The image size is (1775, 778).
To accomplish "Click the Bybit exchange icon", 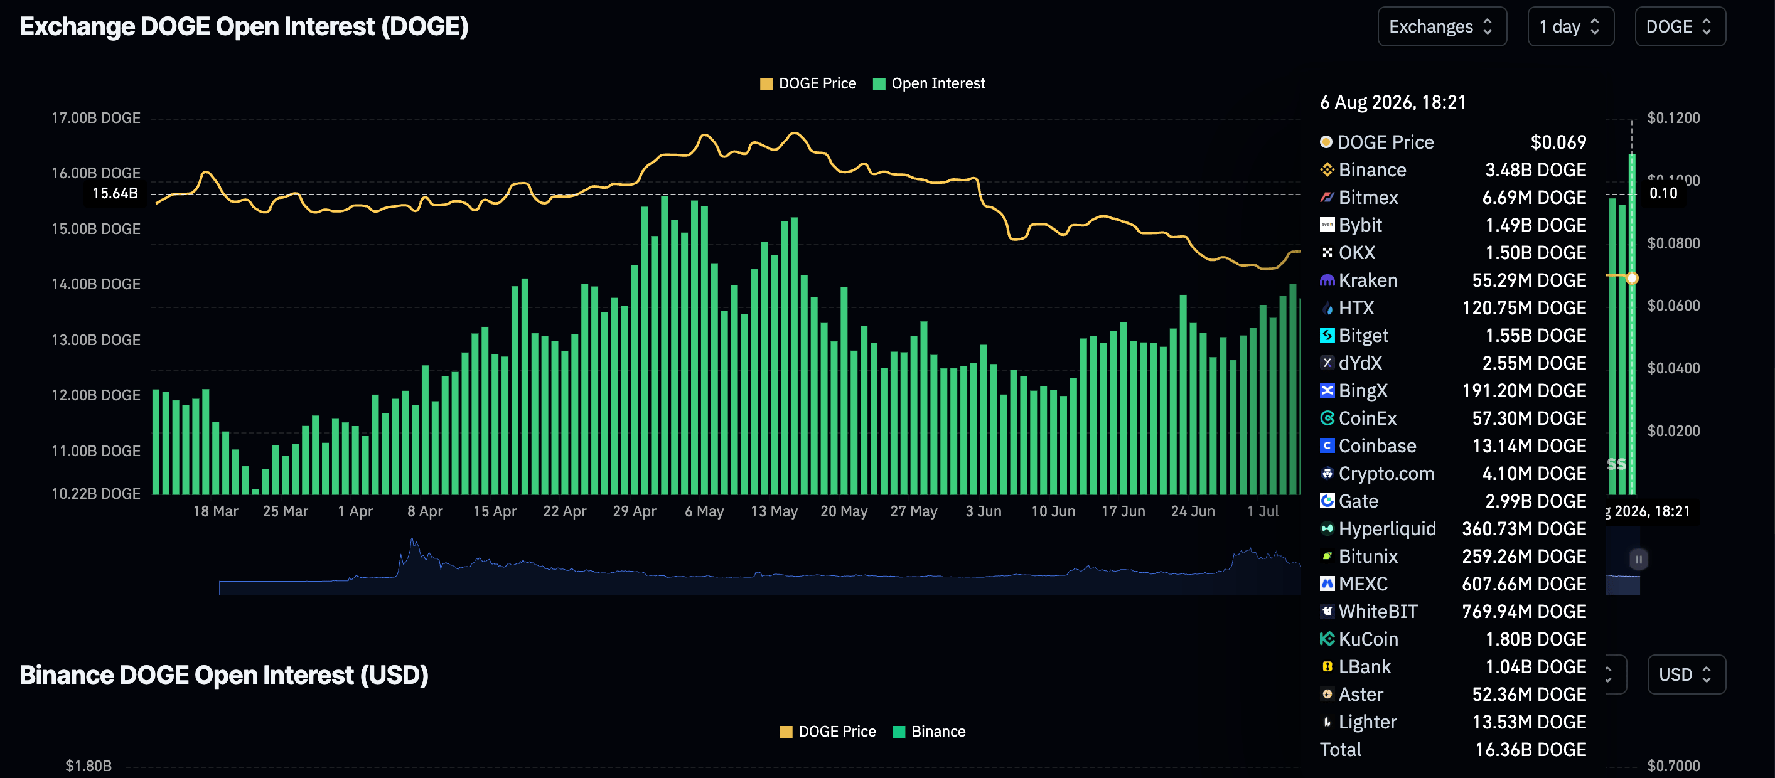I will pos(1326,225).
